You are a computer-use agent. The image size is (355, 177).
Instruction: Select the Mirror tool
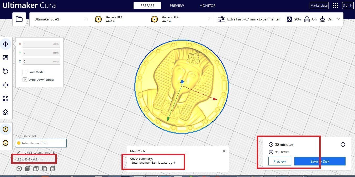click(6, 85)
